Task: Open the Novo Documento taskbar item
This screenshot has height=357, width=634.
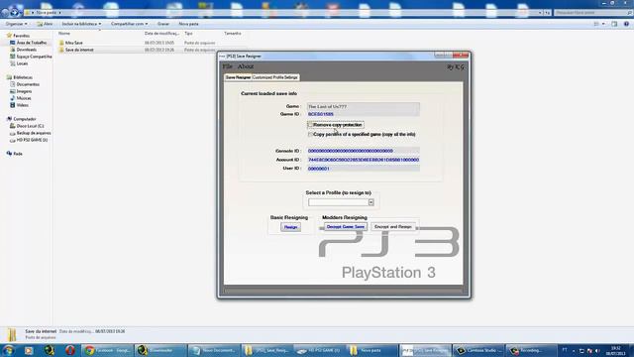Action: click(214, 350)
